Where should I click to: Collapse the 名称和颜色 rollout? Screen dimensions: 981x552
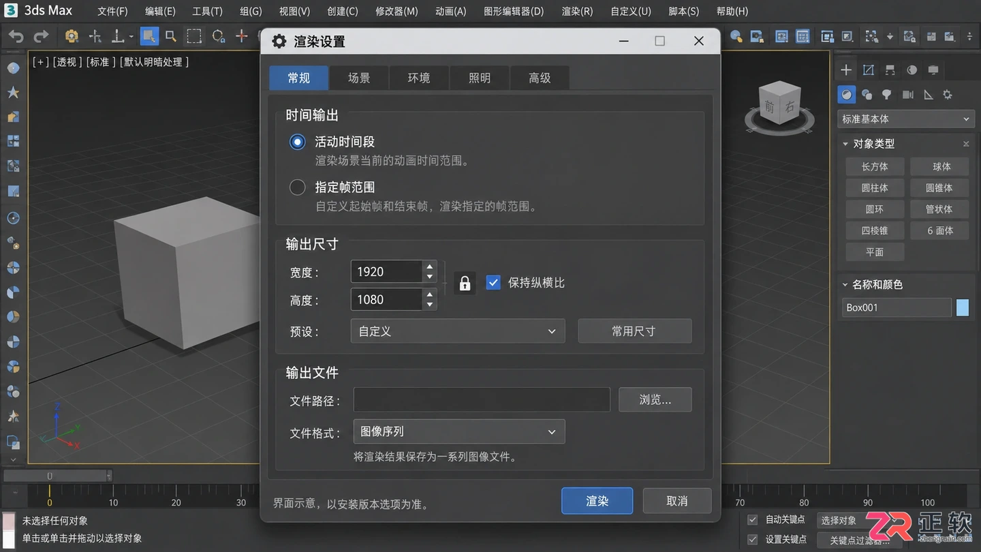(x=845, y=284)
